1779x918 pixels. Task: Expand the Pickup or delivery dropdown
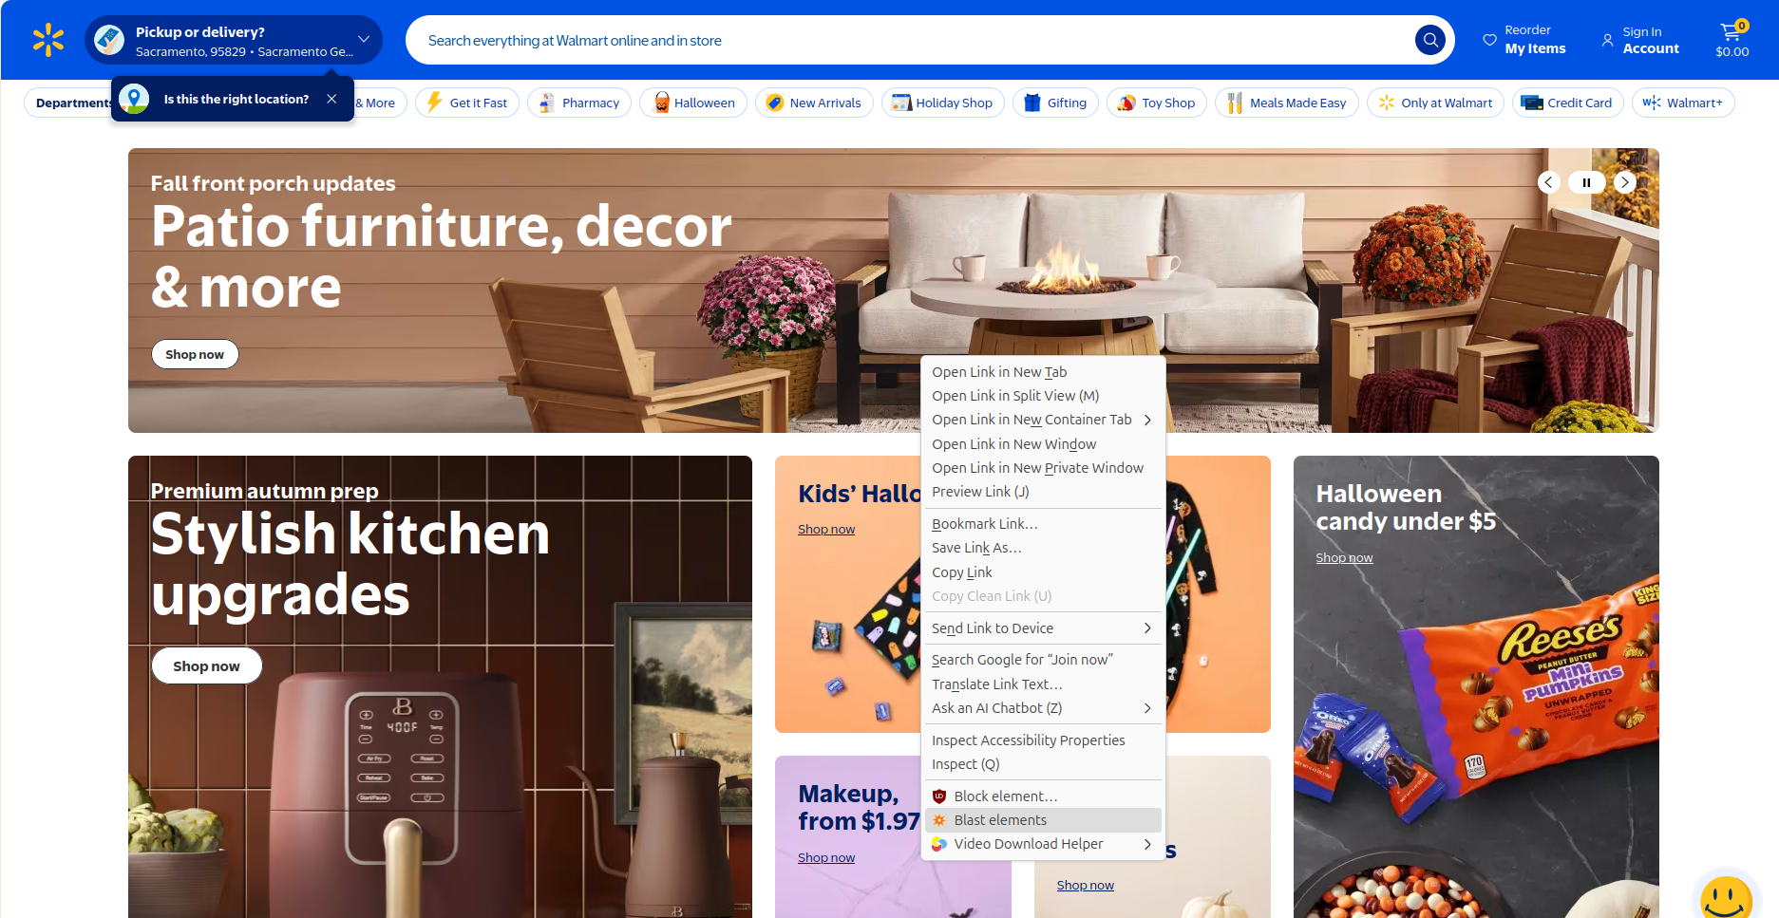tap(234, 40)
